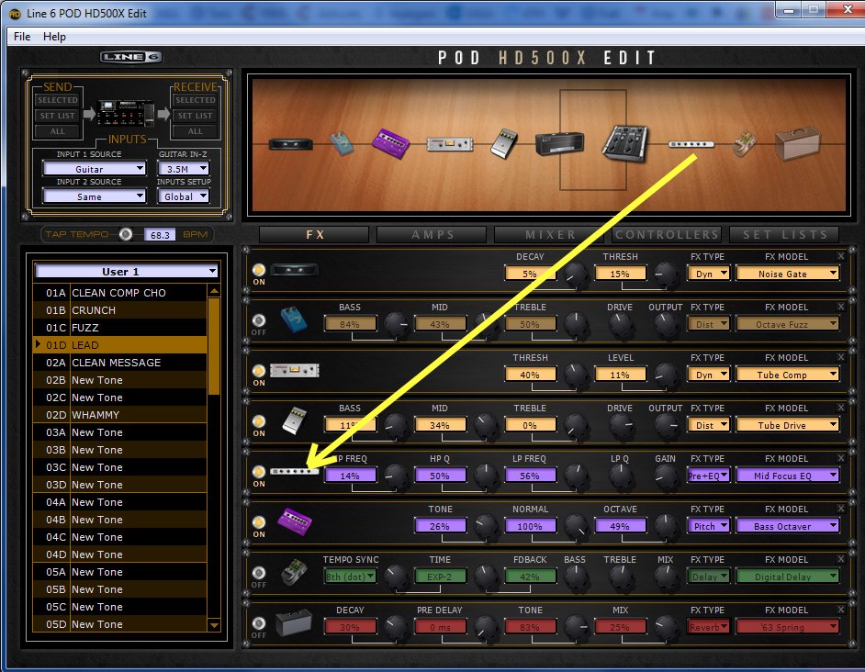The height and width of the screenshot is (672, 865).
Task: Click the Tube Comp Thresh knob
Action: [577, 375]
